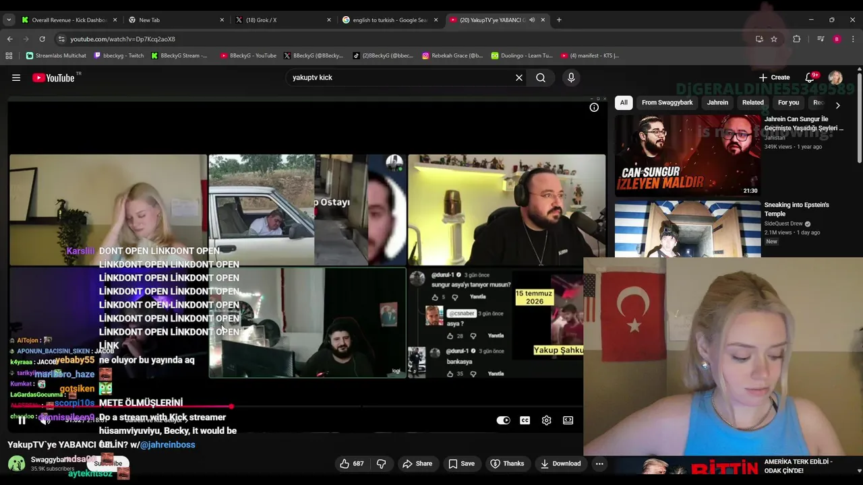Open the Chrome three-dot menu

tap(853, 39)
